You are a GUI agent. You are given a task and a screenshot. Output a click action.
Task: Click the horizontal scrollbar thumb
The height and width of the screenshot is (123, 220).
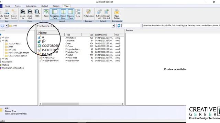click(60, 104)
